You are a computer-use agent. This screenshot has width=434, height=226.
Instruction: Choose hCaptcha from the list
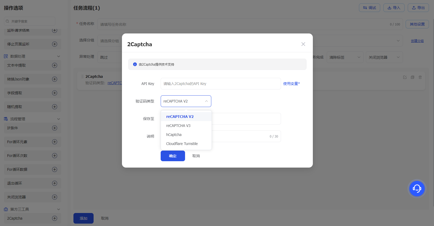click(186, 135)
